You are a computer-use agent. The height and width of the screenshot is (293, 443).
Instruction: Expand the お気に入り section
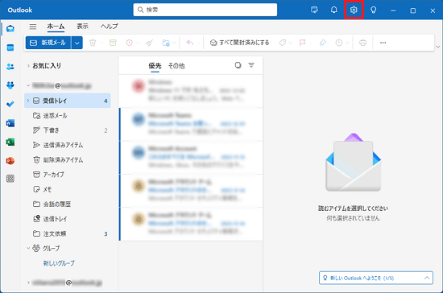coord(28,66)
